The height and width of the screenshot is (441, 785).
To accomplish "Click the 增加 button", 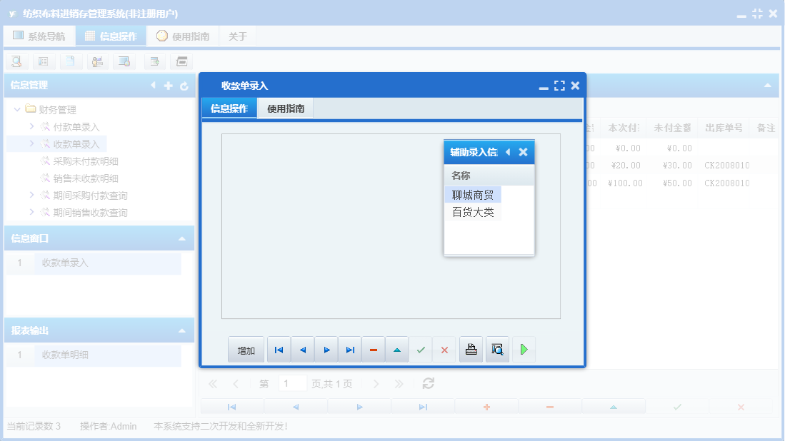I will [246, 350].
